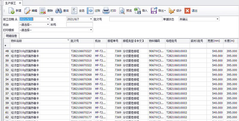
Task: Click the 新建 (New) toolbar icon
Action: pos(12,11)
